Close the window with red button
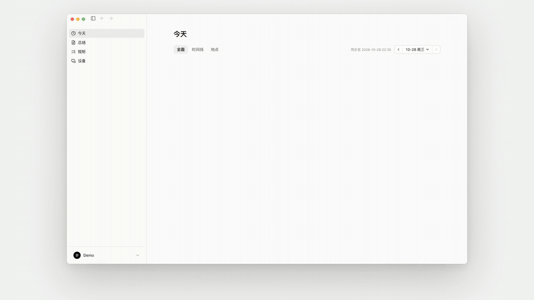The image size is (534, 300). (72, 19)
